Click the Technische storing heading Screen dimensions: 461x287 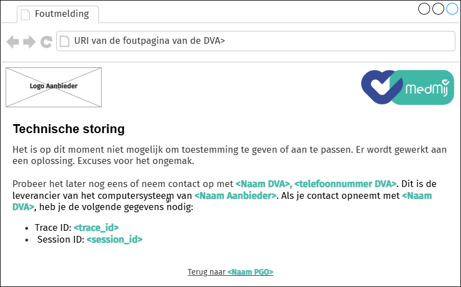tap(69, 129)
